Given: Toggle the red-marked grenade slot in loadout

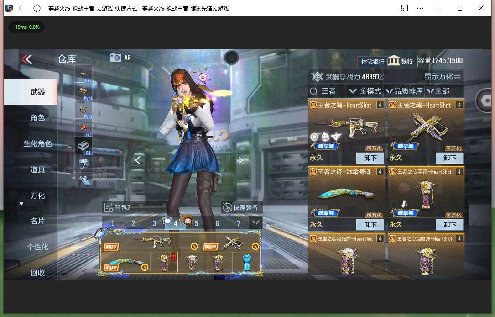Looking at the screenshot, I should click(x=164, y=262).
